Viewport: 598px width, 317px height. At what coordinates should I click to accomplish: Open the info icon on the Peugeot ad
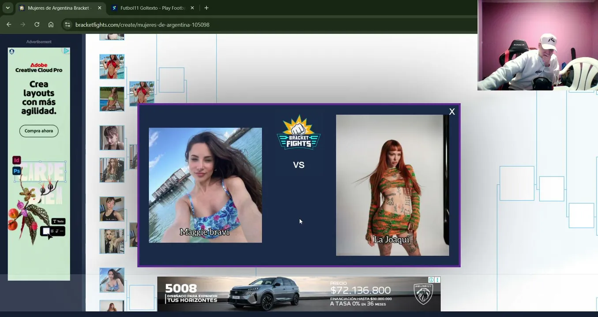coord(431,280)
